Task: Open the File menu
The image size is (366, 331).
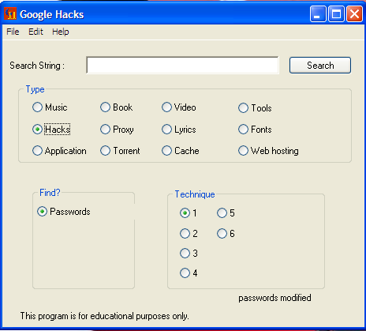Action: [13, 32]
